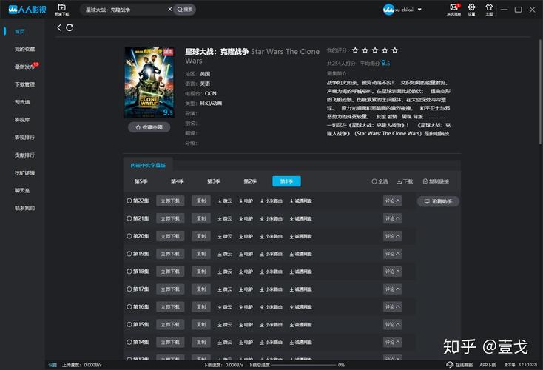
Task: Open 影视库 in the sidebar
Action: pos(22,120)
